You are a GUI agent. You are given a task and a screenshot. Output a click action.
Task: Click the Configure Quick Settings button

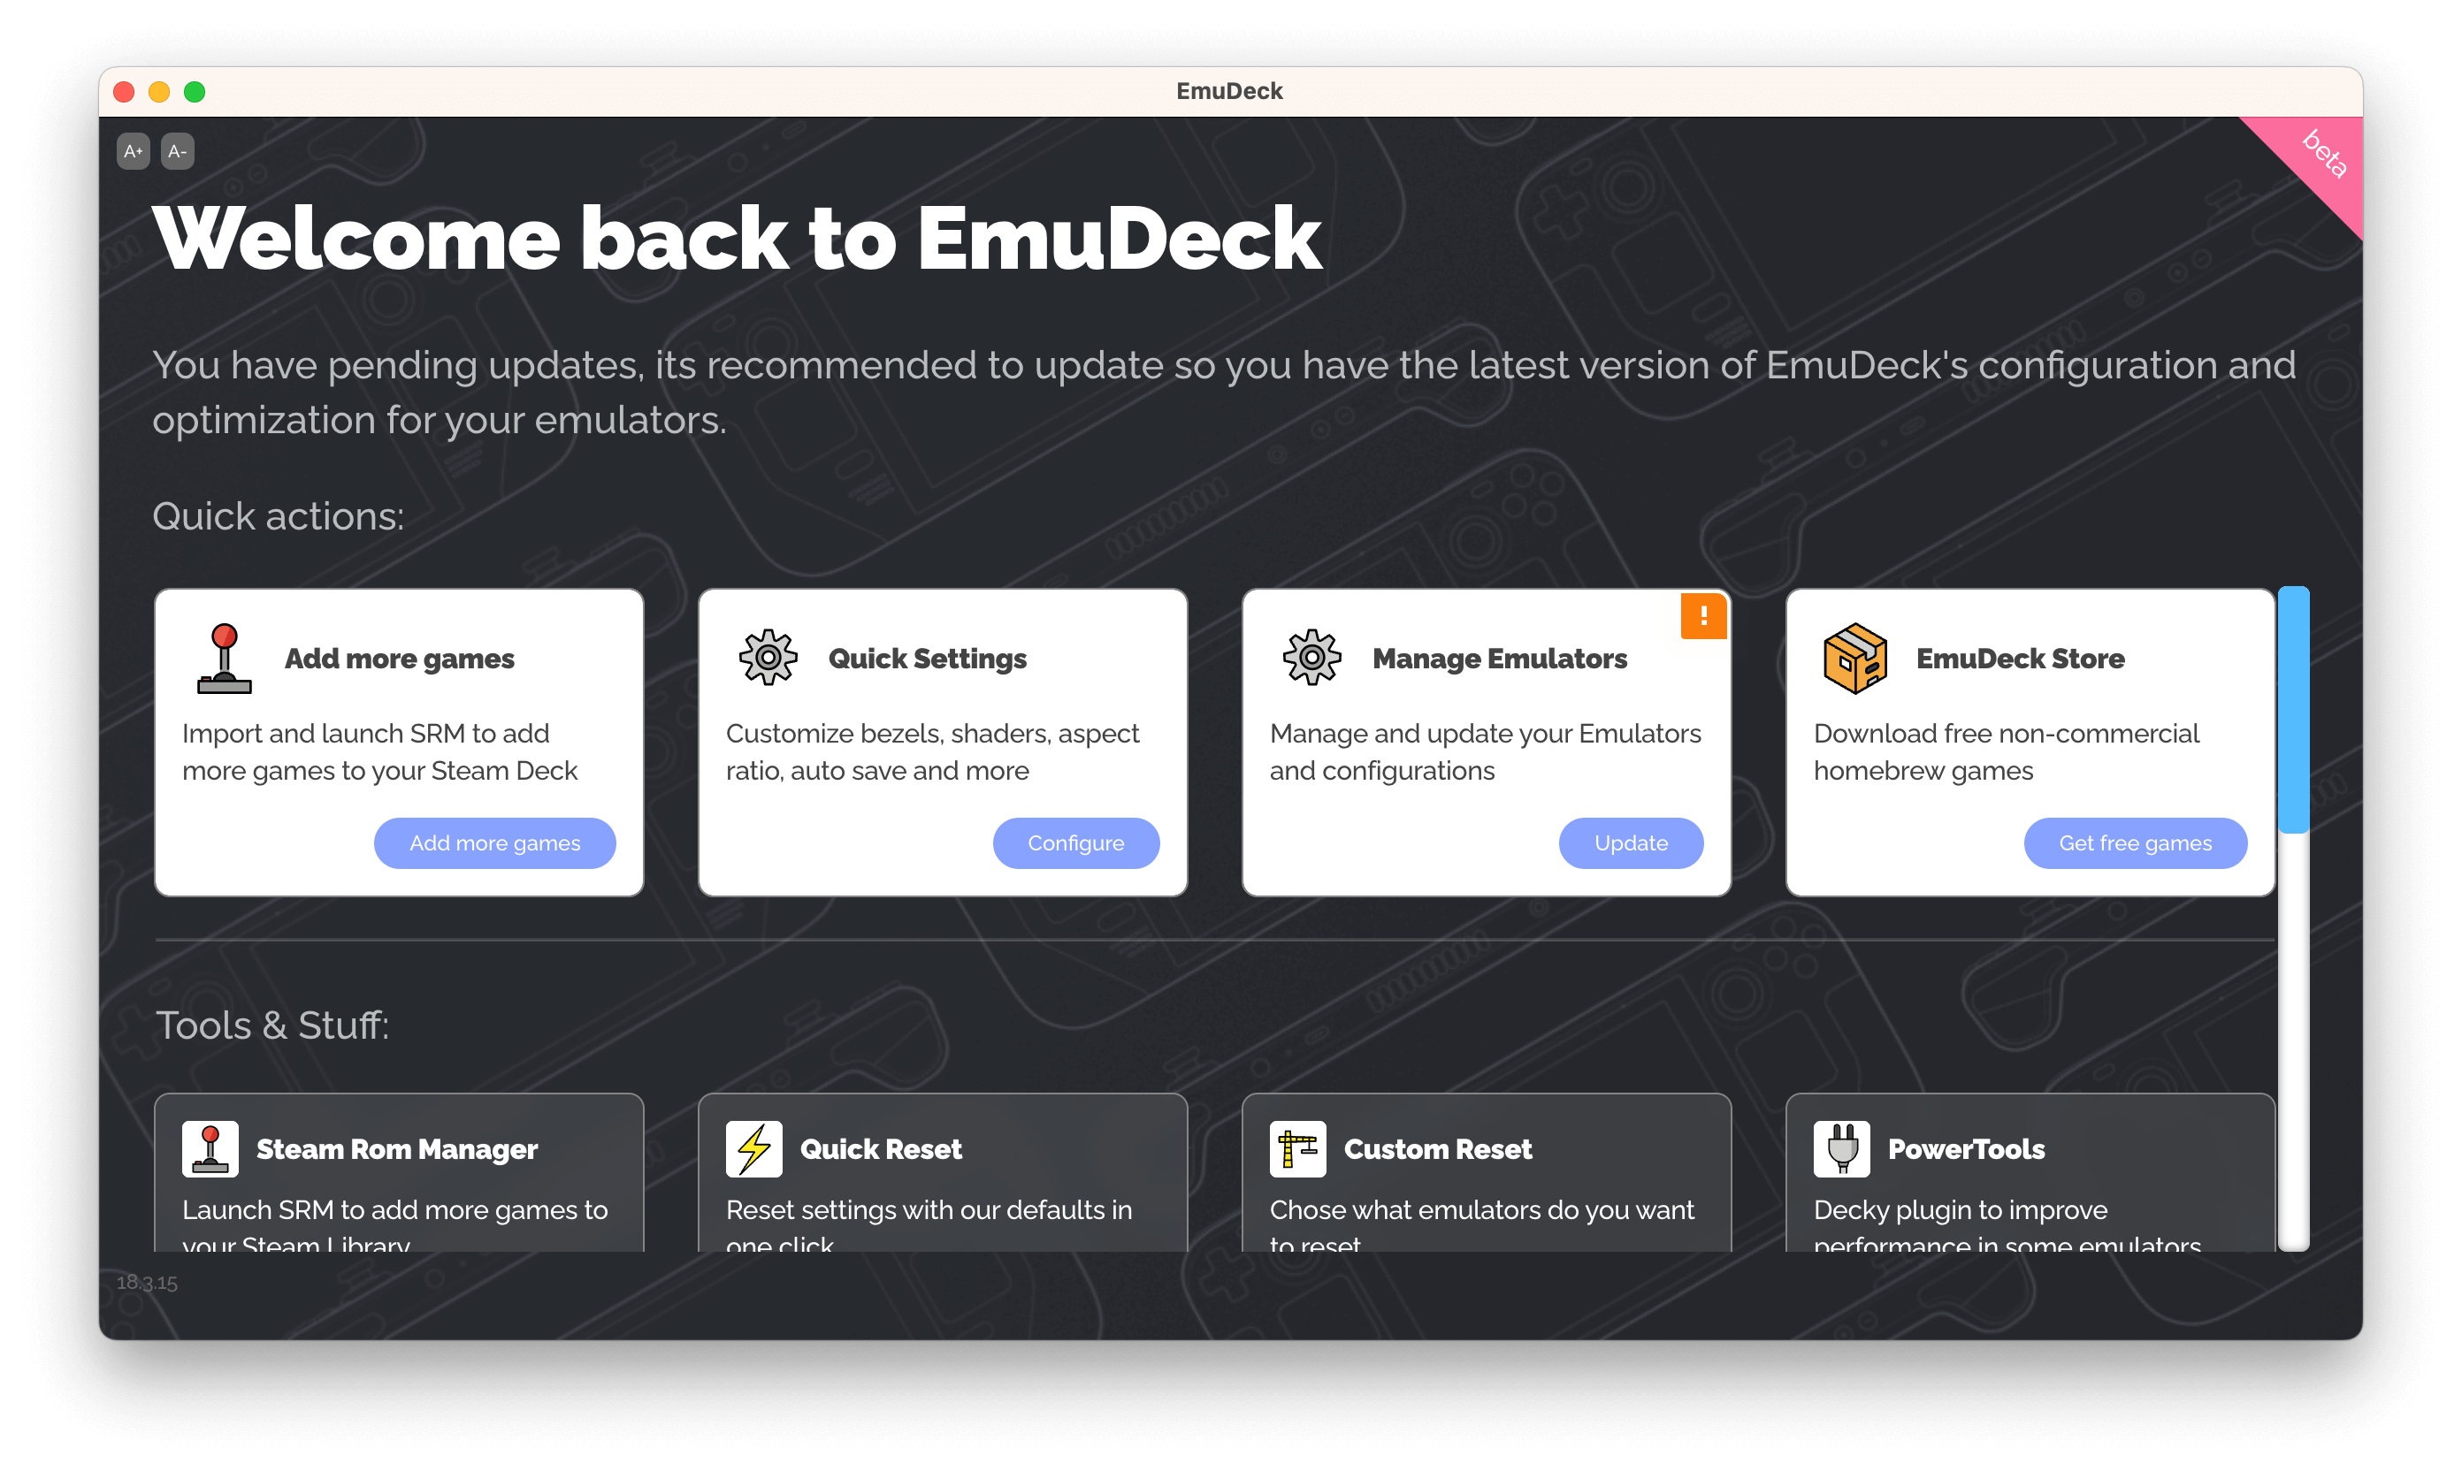tap(1075, 842)
